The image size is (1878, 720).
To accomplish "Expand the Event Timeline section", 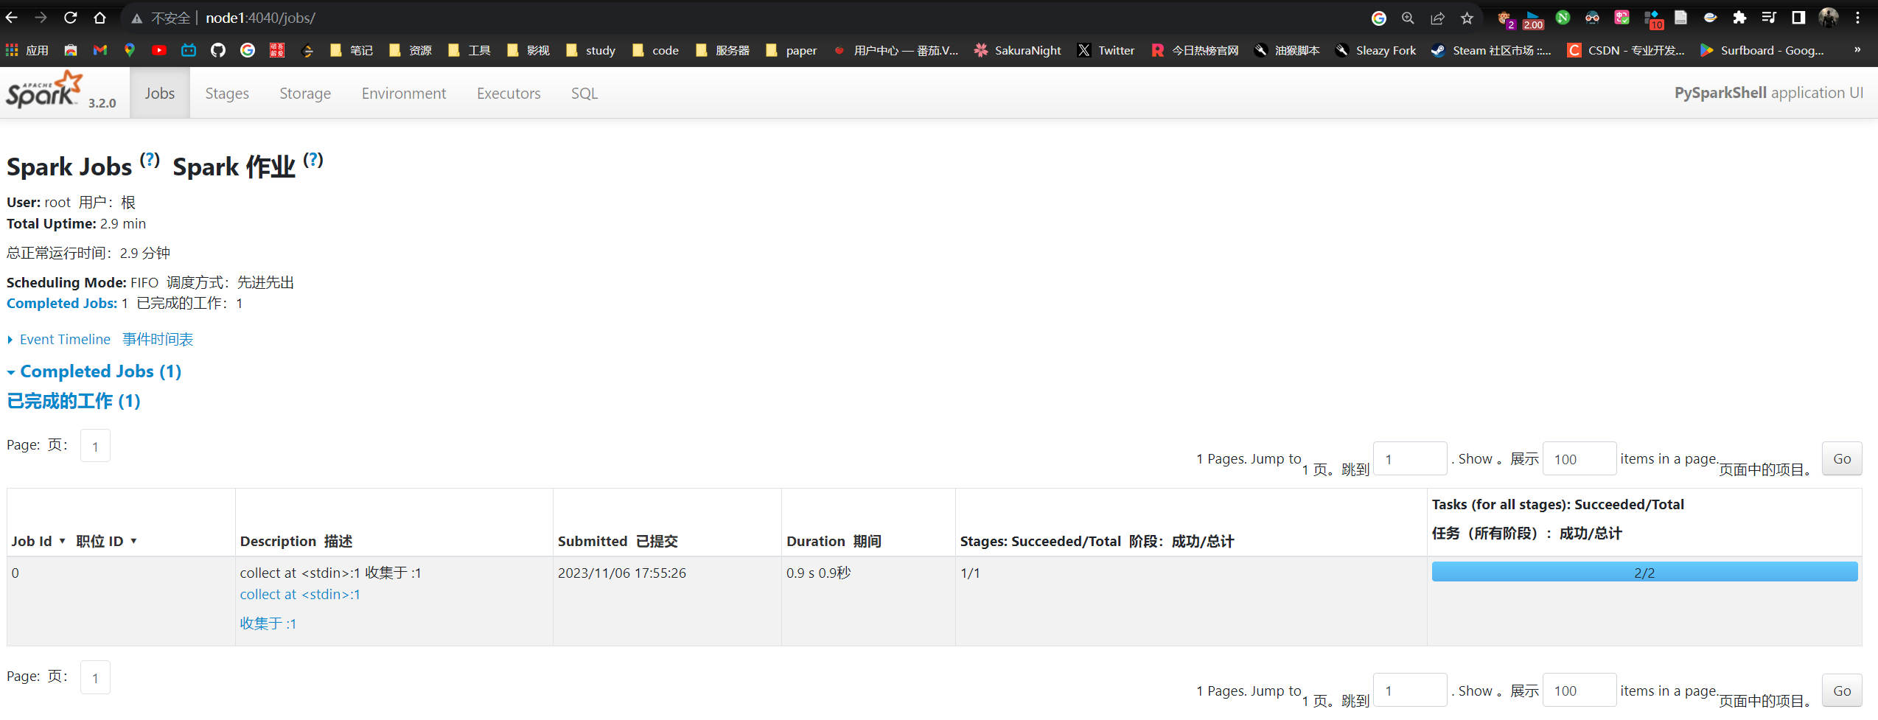I will pos(65,339).
